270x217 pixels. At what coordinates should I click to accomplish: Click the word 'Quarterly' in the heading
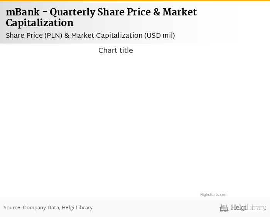(x=73, y=12)
